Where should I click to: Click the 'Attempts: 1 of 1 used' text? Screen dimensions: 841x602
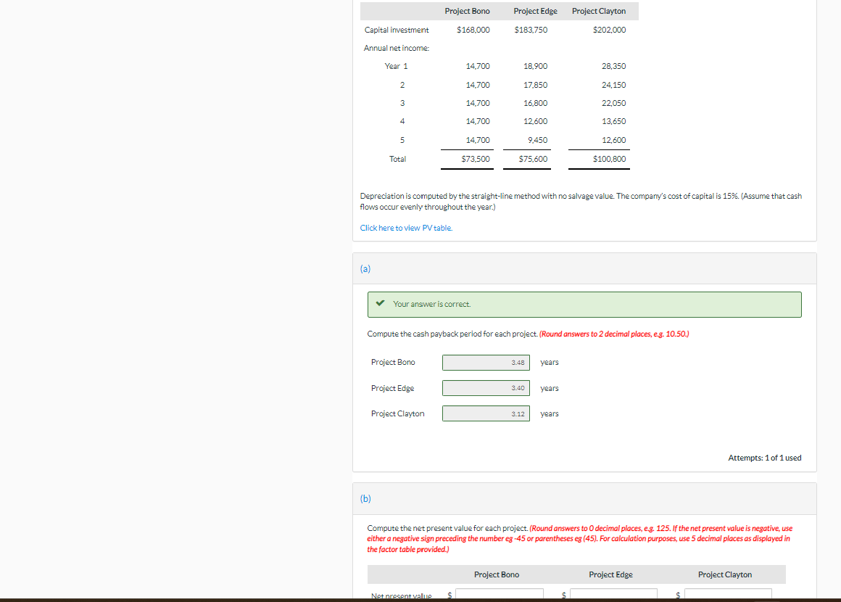tap(765, 458)
